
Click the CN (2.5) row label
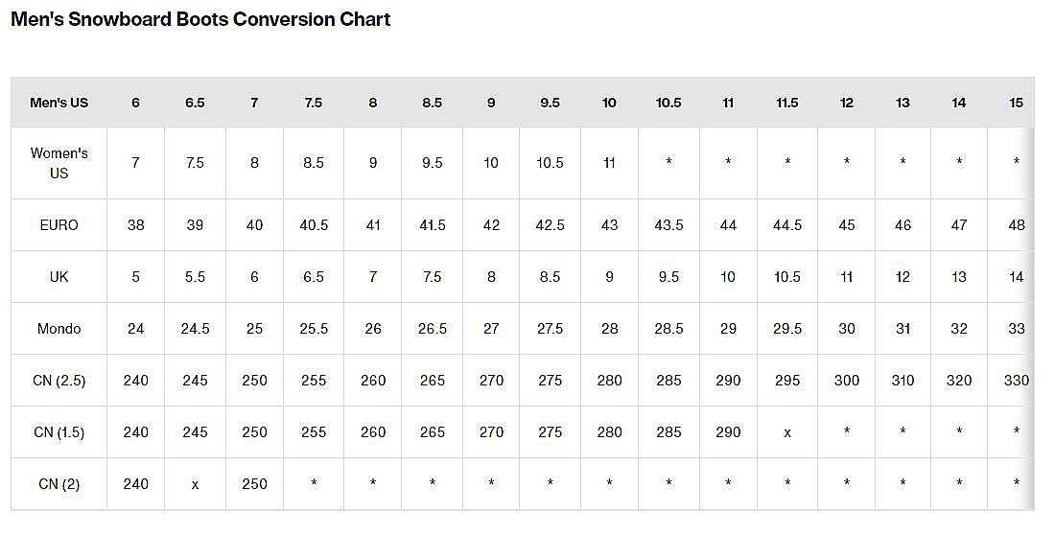click(x=59, y=381)
